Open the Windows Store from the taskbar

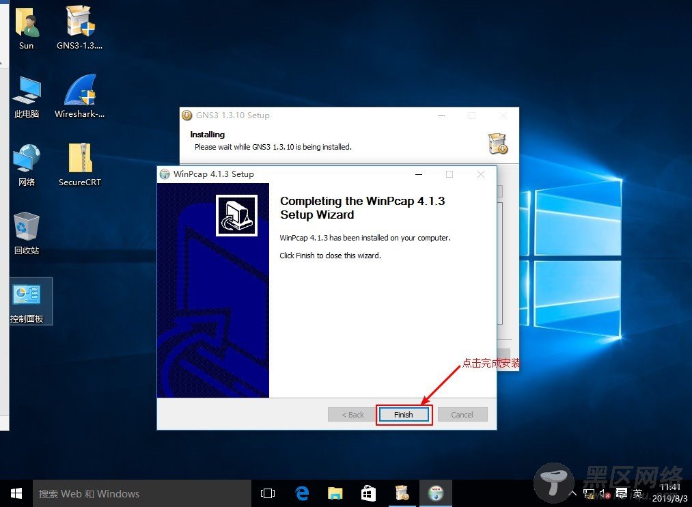pyautogui.click(x=368, y=493)
